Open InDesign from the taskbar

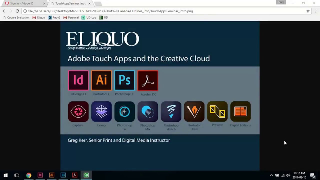[x=40, y=175]
